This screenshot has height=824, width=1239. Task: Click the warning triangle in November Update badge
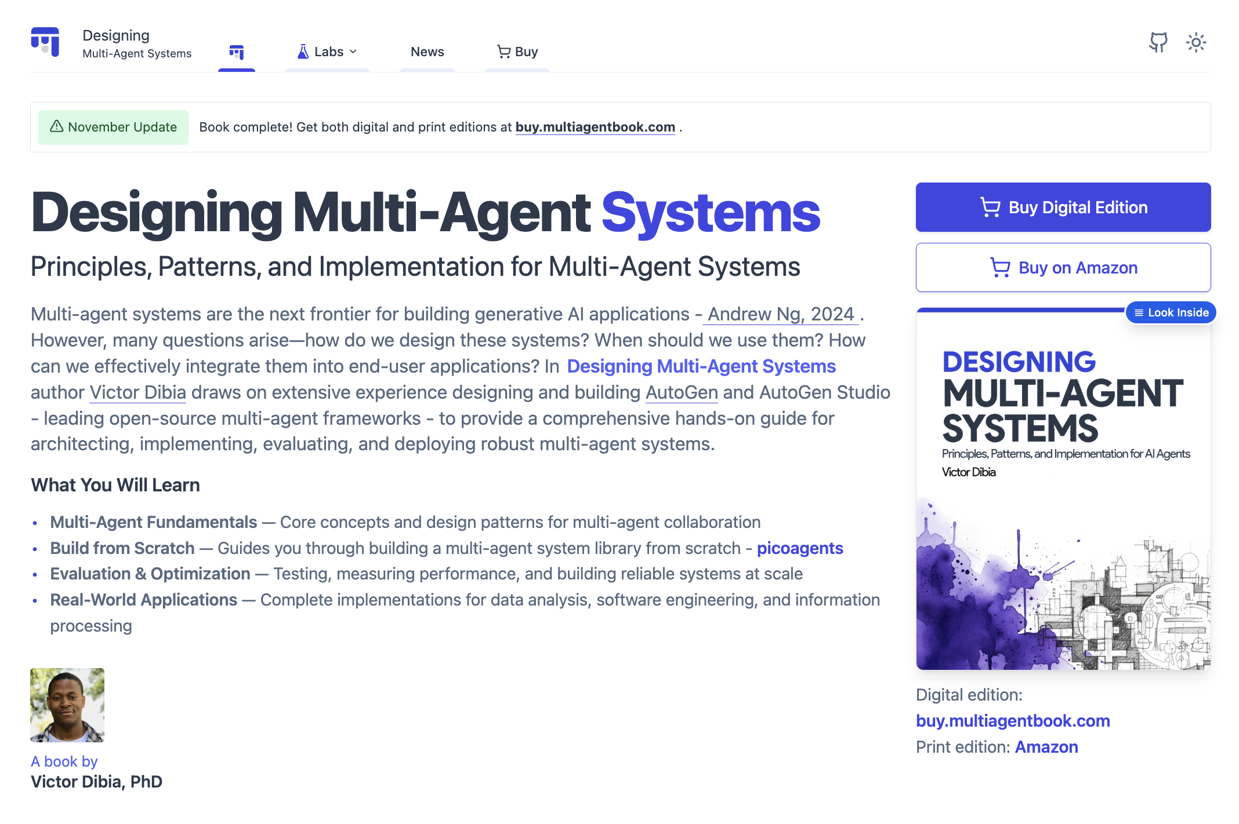tap(56, 127)
